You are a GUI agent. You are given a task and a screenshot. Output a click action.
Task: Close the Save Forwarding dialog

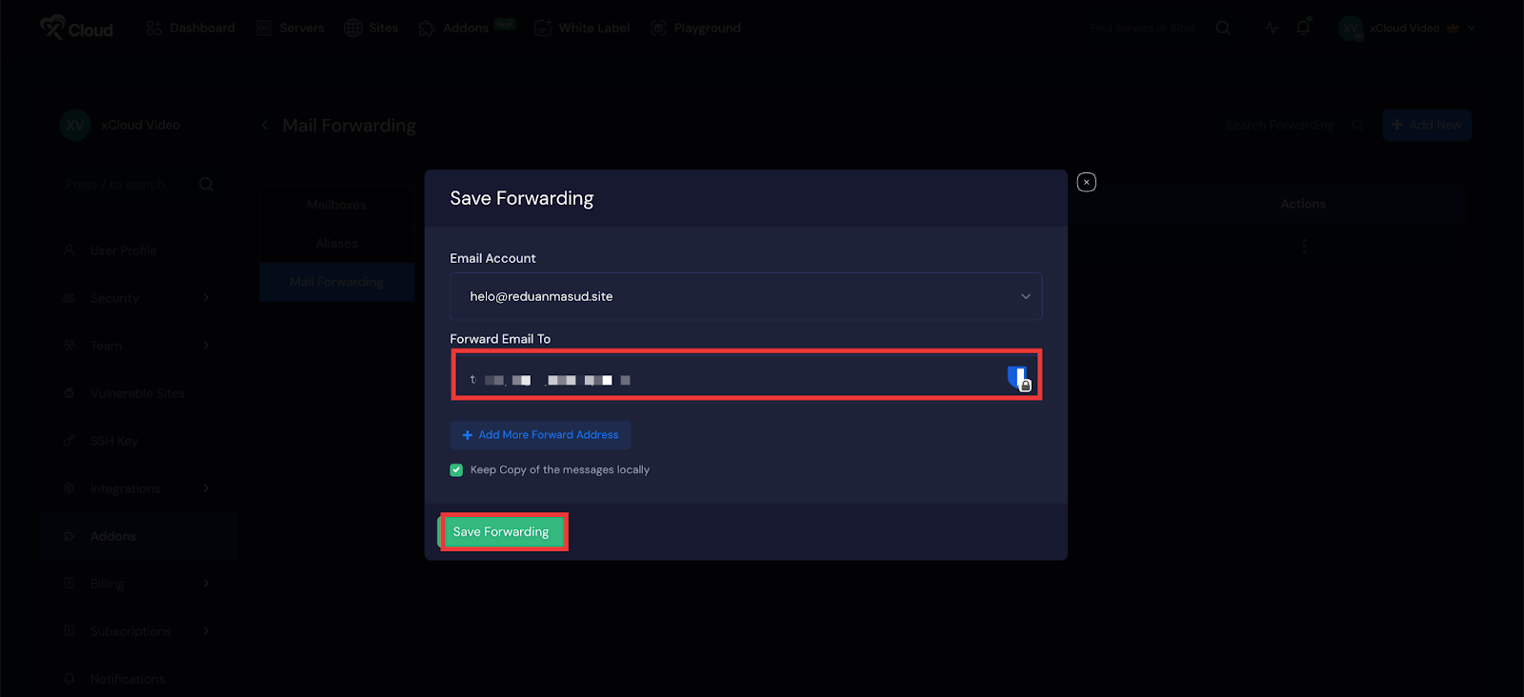[1086, 183]
